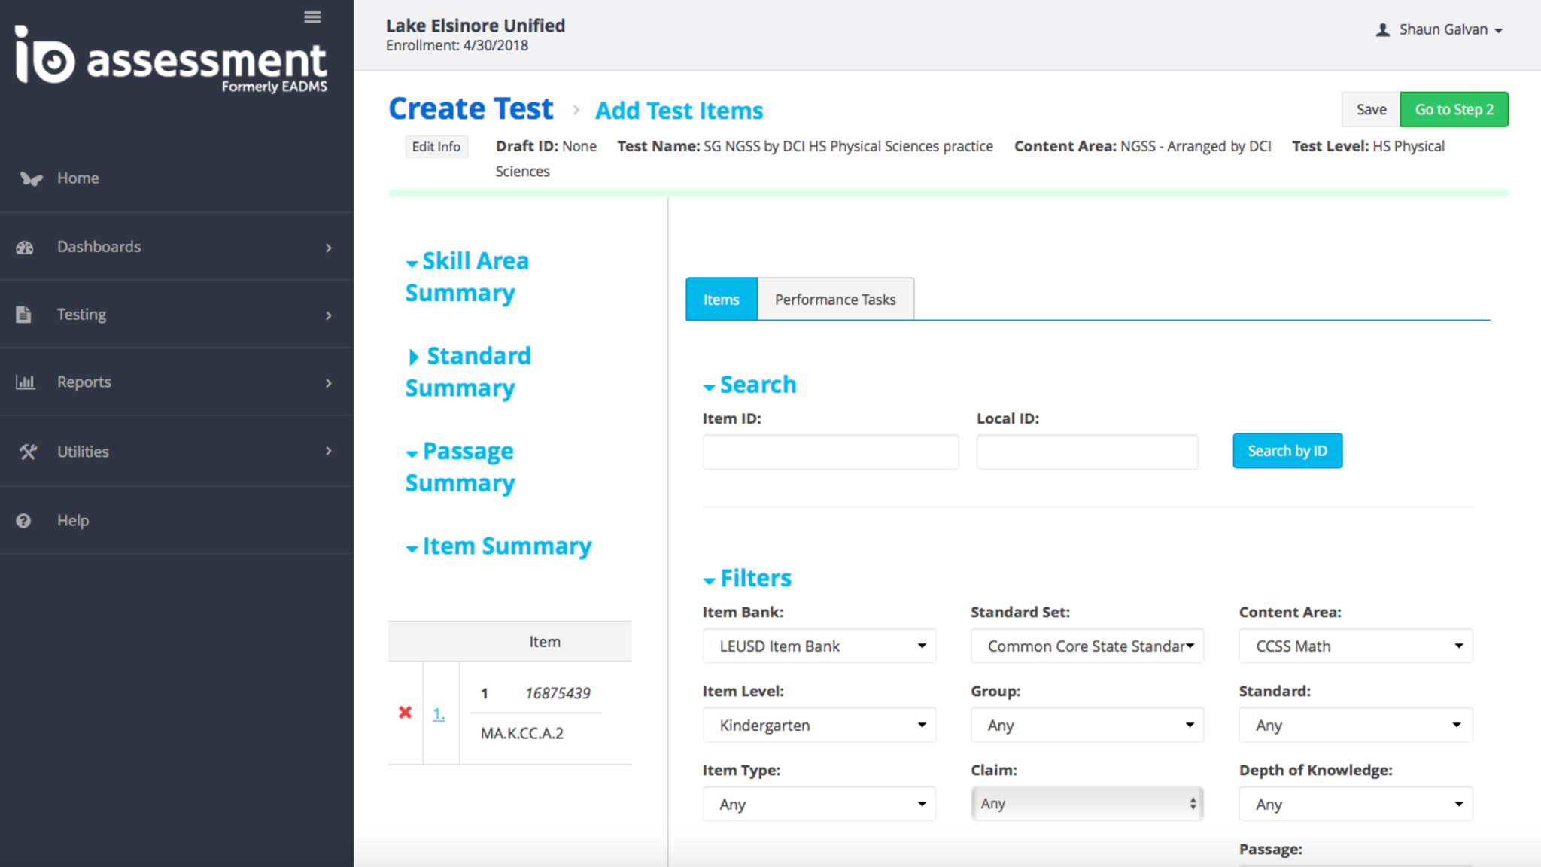Click the hamburger menu icon in the sidebar
This screenshot has height=867, width=1541.
(x=312, y=17)
